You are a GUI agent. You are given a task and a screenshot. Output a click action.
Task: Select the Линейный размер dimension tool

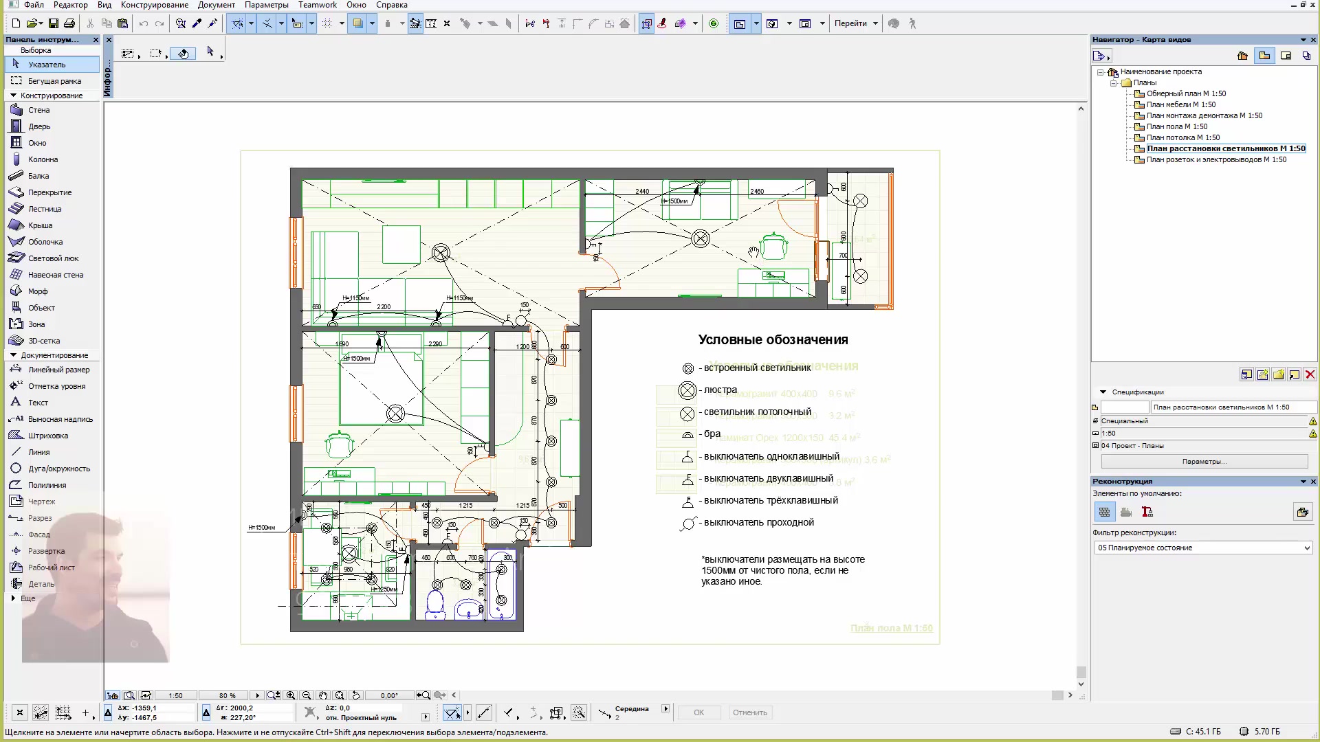point(52,370)
